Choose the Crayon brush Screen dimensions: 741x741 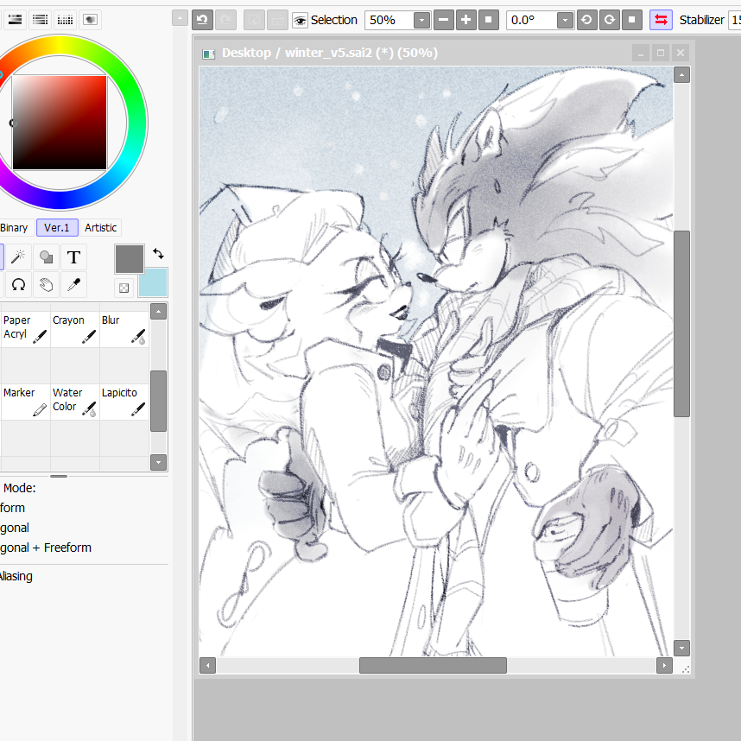pyautogui.click(x=74, y=329)
